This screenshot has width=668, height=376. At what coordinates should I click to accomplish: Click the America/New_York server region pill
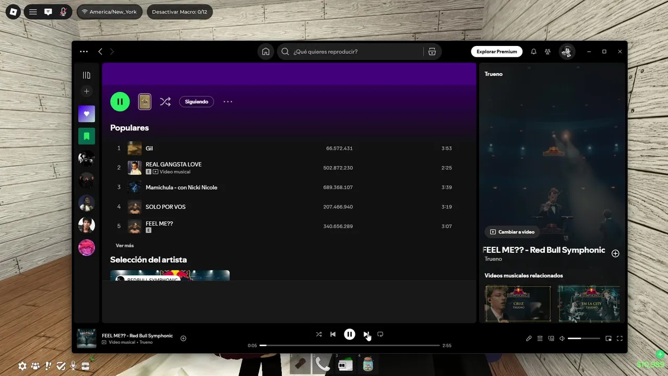tap(110, 11)
